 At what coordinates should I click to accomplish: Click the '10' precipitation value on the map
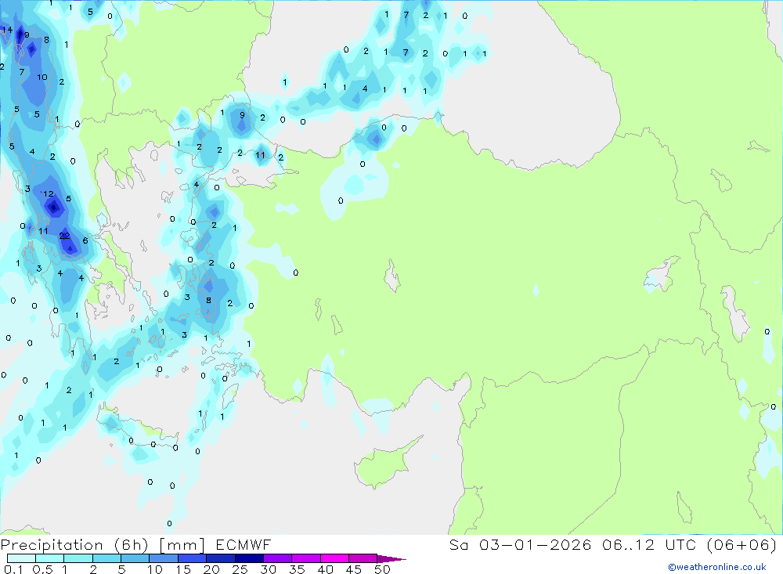(42, 77)
